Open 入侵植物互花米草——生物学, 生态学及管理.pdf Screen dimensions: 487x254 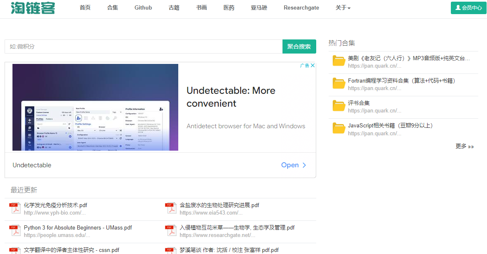237,227
